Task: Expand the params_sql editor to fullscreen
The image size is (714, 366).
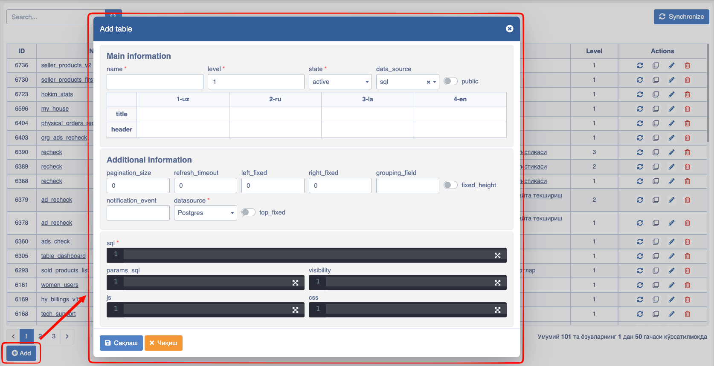Action: [x=295, y=283]
